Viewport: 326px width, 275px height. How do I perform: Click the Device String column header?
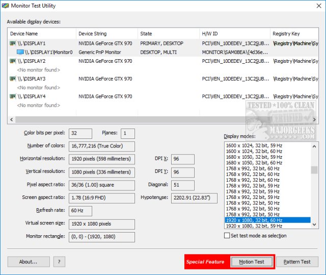click(x=107, y=34)
